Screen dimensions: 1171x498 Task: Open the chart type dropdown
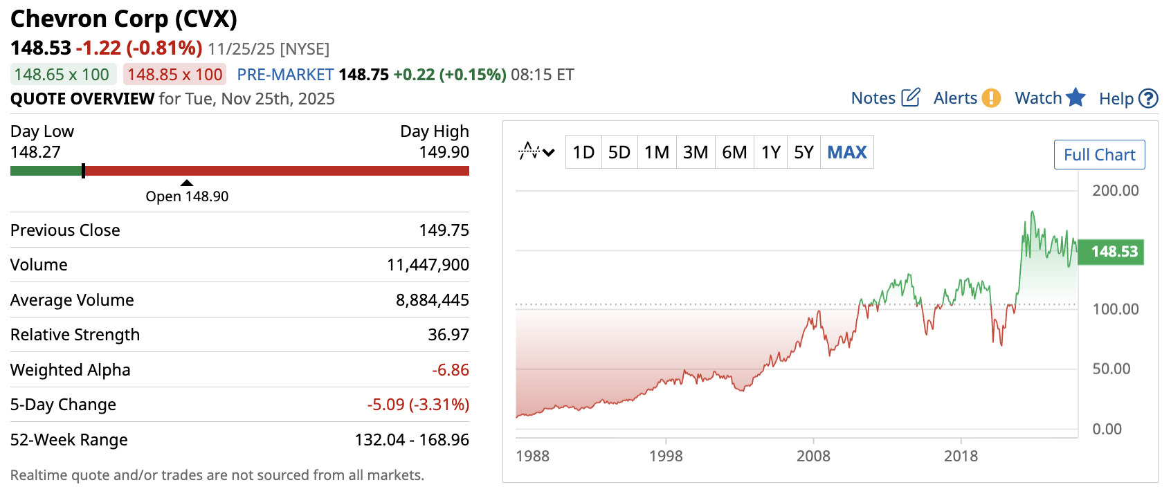(537, 152)
